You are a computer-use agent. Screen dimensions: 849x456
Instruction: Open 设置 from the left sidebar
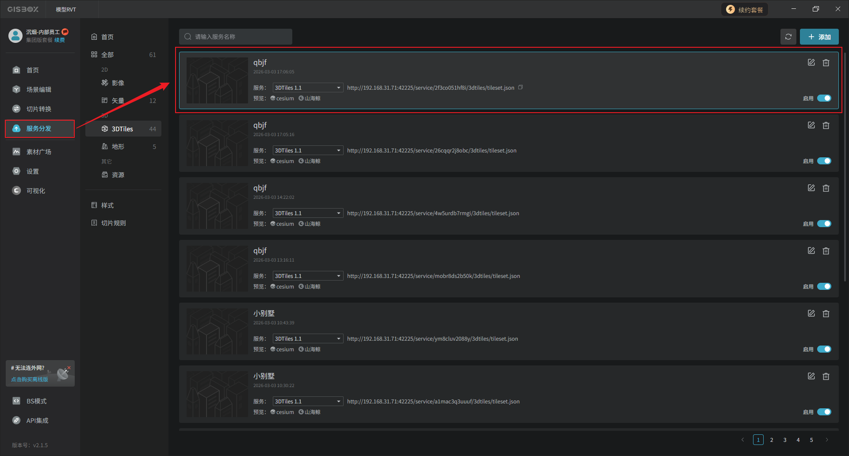point(33,171)
